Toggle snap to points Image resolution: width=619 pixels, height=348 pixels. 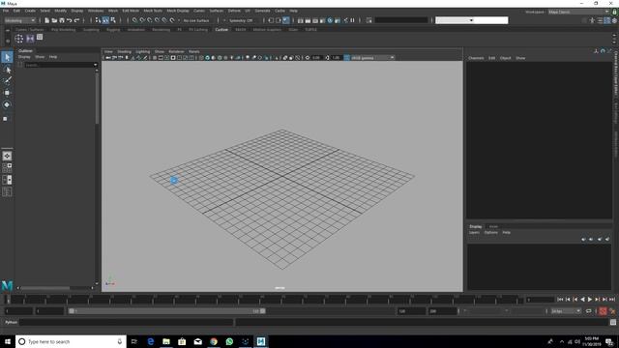(150, 20)
